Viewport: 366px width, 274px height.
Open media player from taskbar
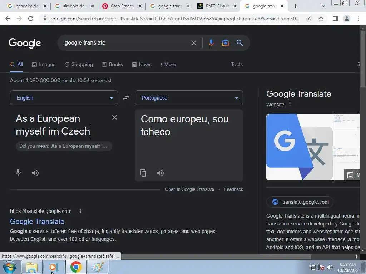[x=53, y=267]
